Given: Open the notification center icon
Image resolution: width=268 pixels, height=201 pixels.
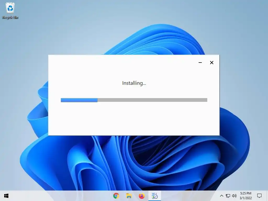Looking at the screenshot, I should [x=259, y=196].
